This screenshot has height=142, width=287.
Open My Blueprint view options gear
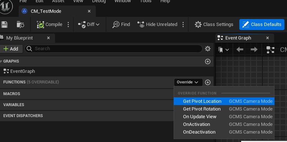[x=208, y=49]
